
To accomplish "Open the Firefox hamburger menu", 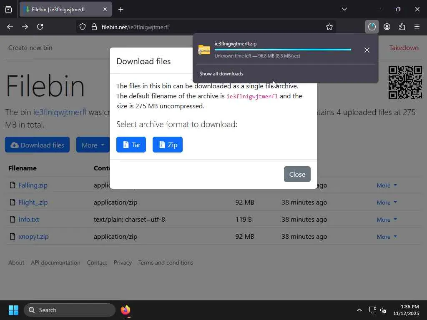I will pos(417,27).
